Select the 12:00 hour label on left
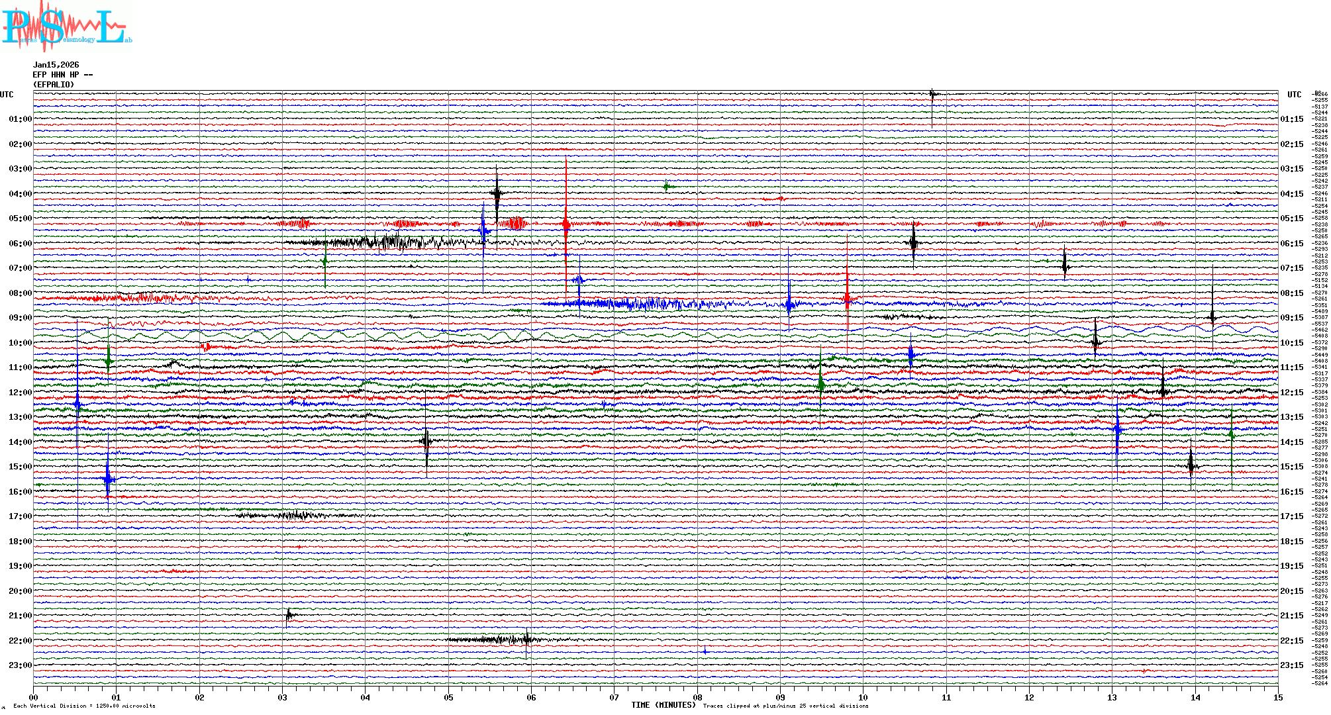Image resolution: width=1331 pixels, height=715 pixels. 20,393
